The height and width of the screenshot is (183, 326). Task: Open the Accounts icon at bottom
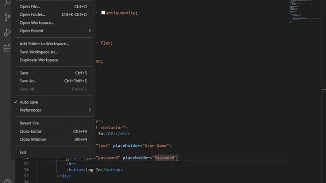coord(8,181)
